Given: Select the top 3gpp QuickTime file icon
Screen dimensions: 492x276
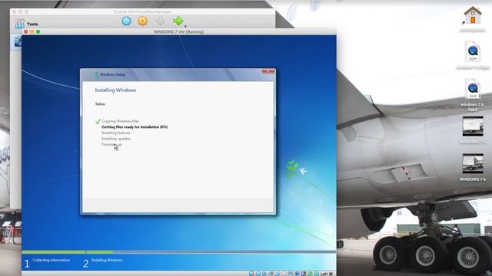Looking at the screenshot, I should (473, 51).
